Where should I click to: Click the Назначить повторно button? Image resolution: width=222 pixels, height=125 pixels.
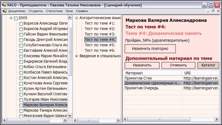150,49
